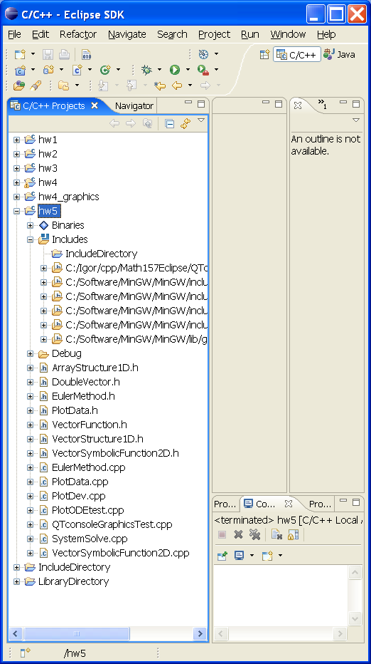371x664 pixels.
Task: Click the Open Perspective icon
Action: tap(264, 54)
